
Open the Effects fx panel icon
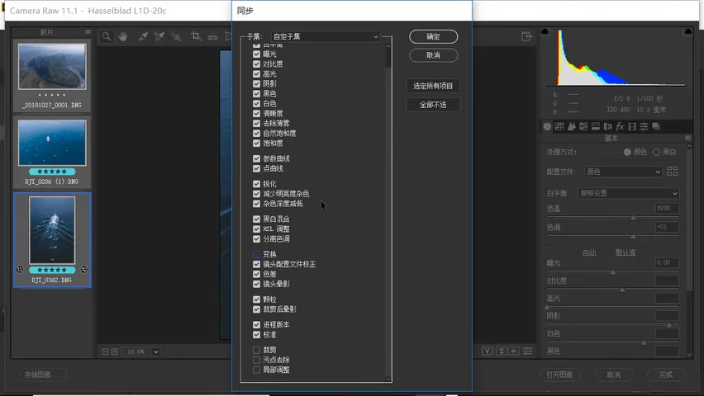point(620,126)
